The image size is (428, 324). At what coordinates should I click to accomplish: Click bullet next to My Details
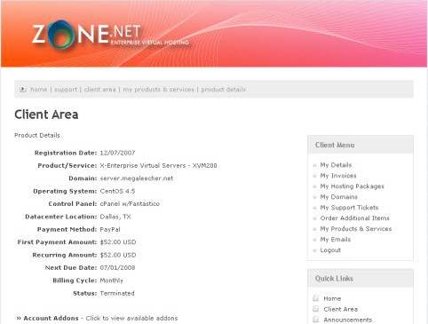(314, 165)
